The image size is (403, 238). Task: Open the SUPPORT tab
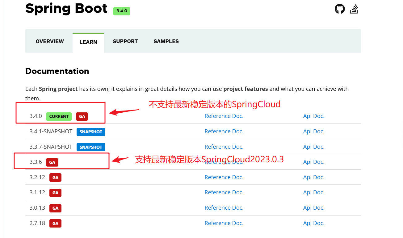125,41
